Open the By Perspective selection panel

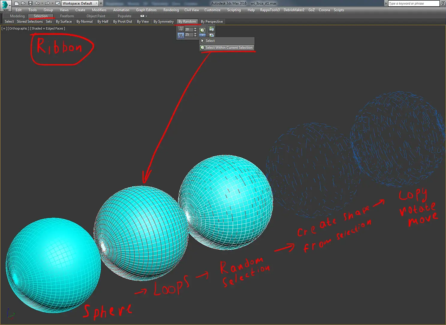(x=212, y=22)
